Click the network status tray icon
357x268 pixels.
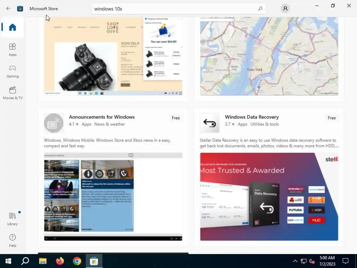tap(304, 261)
